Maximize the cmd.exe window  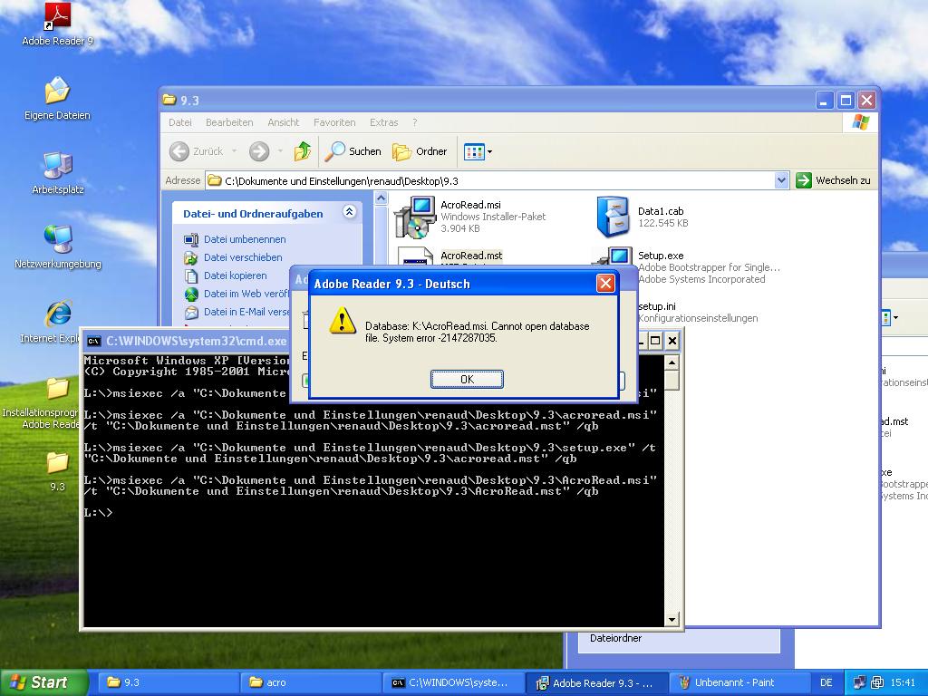[655, 341]
